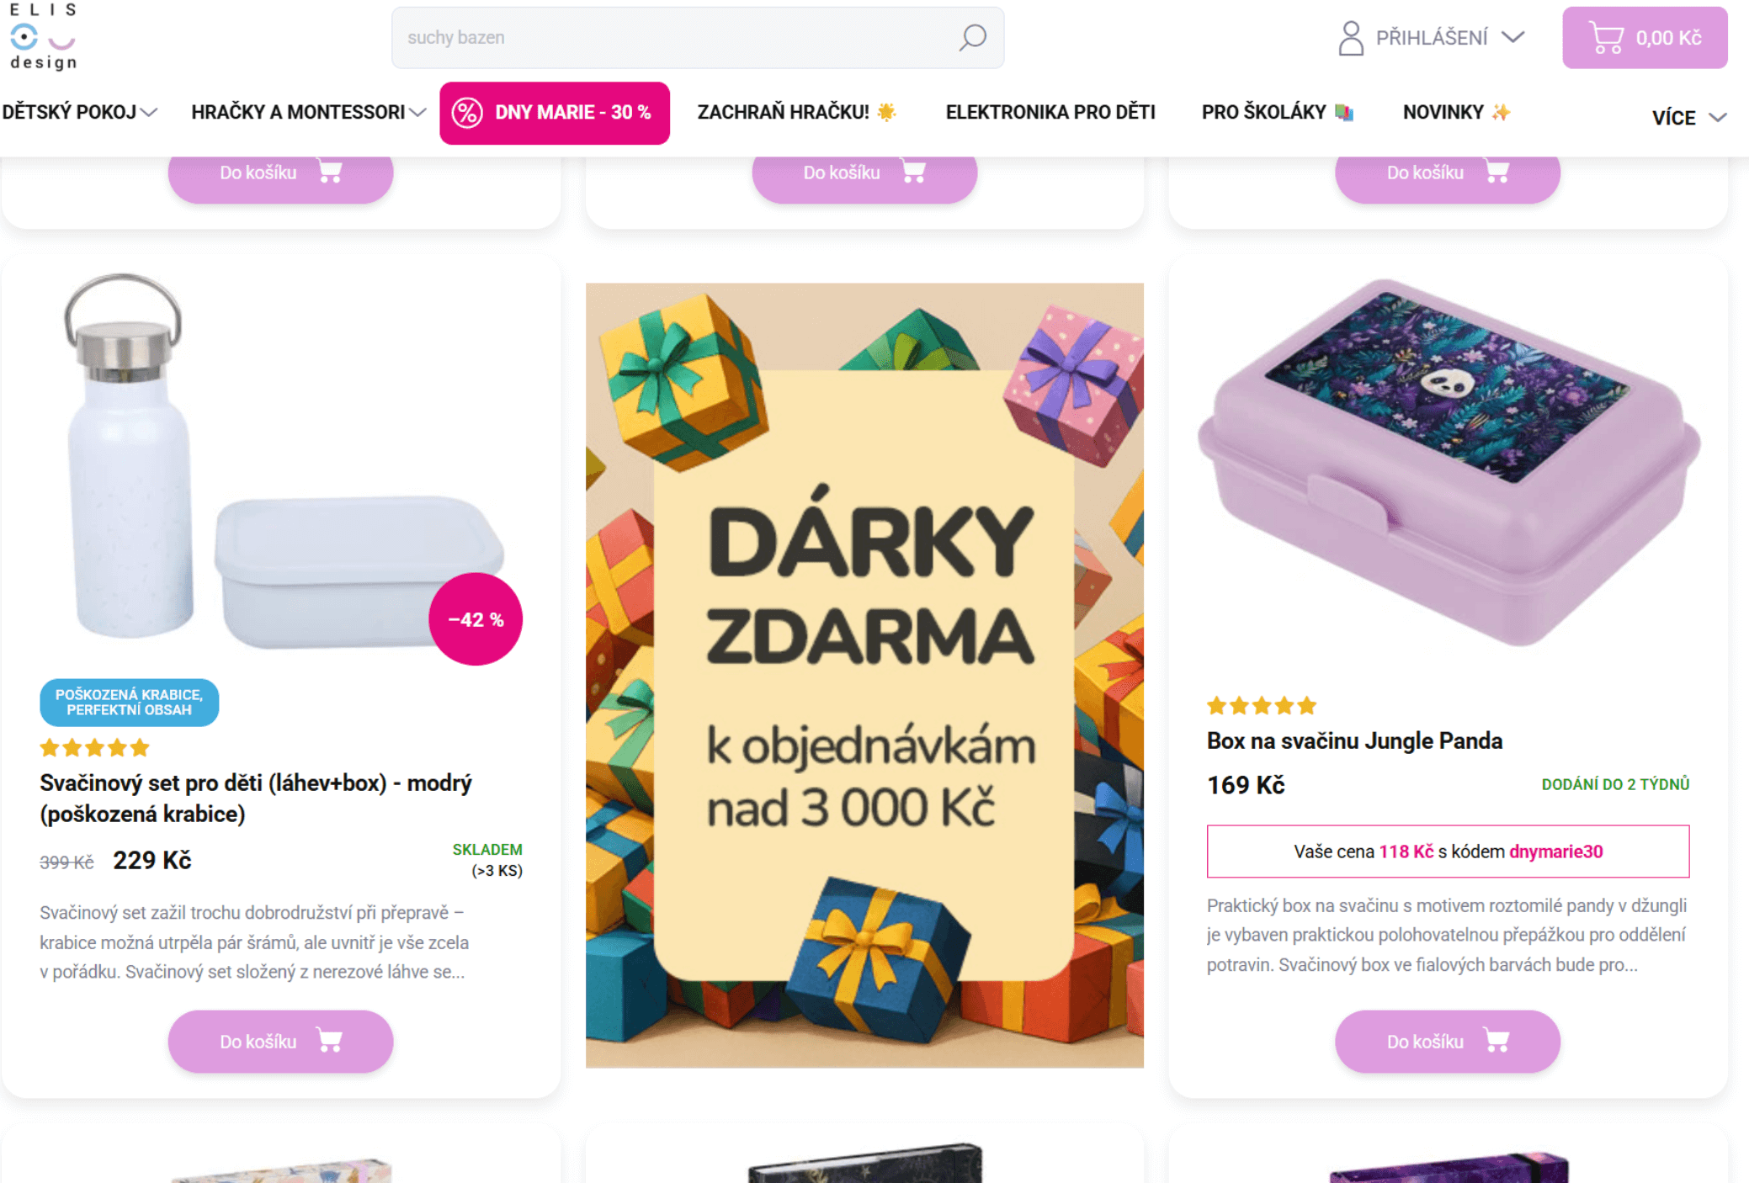This screenshot has height=1183, width=1749.
Task: Expand the Přihlášení dropdown arrow
Action: 1512,37
